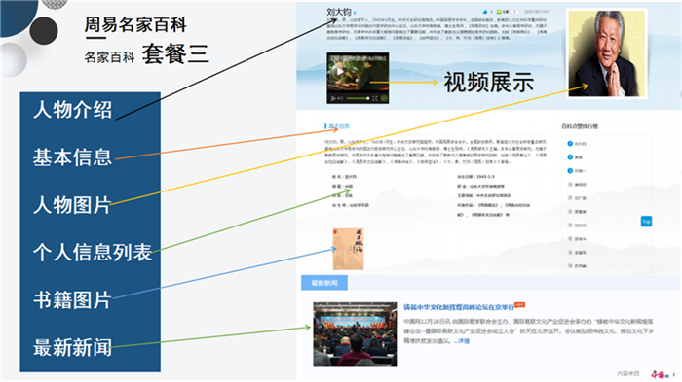The image size is (682, 382).
Task: Select the second-ranked entry in the ranking list
Action: tap(575, 157)
